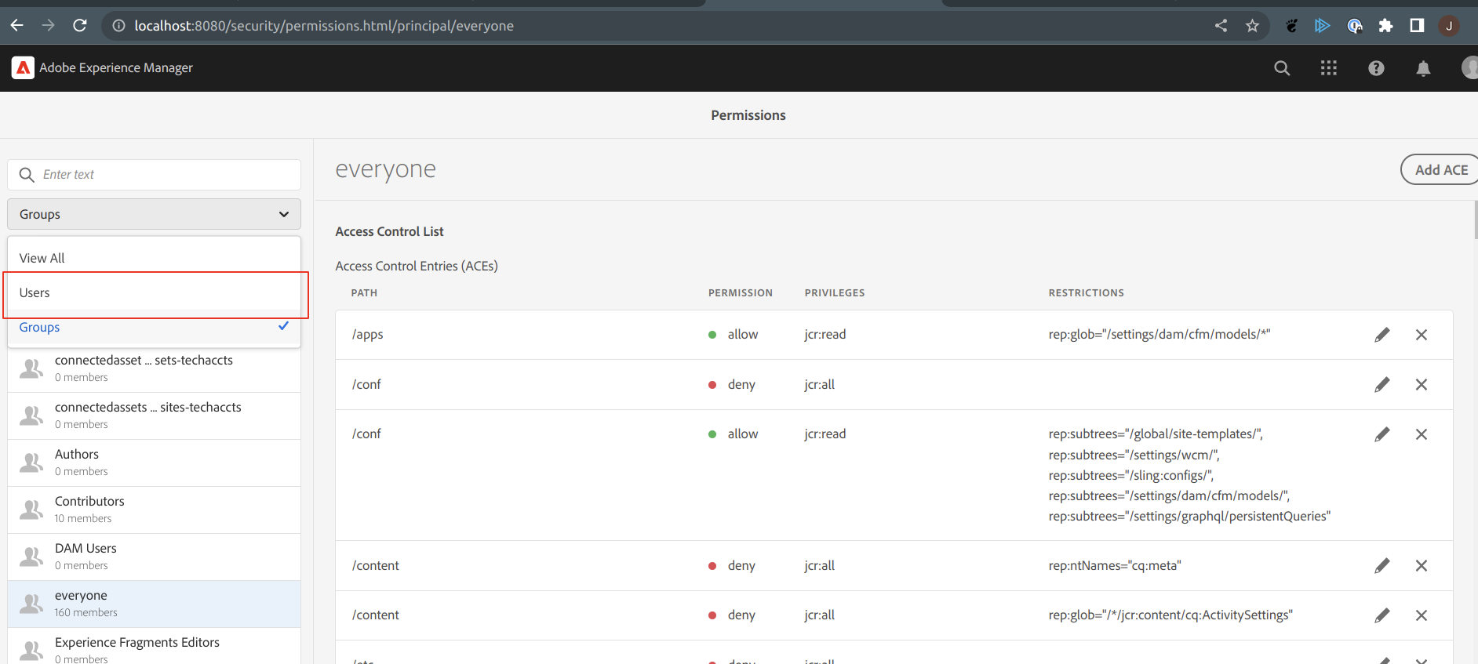This screenshot has width=1478, height=664.
Task: Click rep:ntNames="cq:meta" restriction text
Action: [x=1114, y=565]
